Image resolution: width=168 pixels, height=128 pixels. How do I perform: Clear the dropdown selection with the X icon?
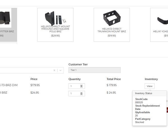coord(54,70)
